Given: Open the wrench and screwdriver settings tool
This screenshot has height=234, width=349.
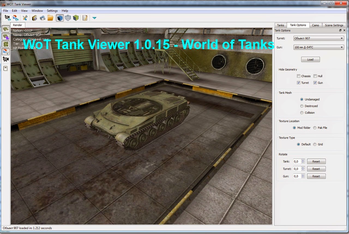Looking at the screenshot, I should [25, 18].
